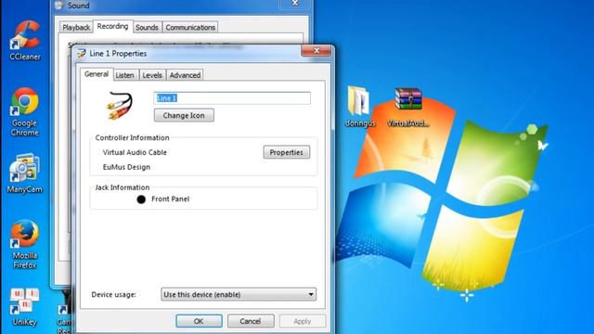This screenshot has width=594, height=334.
Task: Open the ManyCam desktop shortcut
Action: [25, 173]
